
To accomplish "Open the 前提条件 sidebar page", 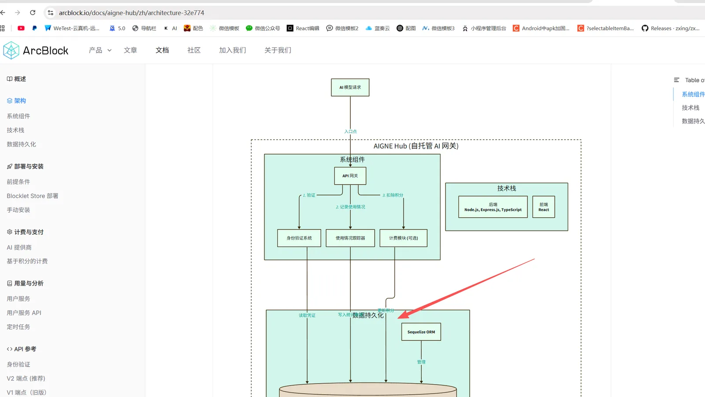I will pyautogui.click(x=19, y=182).
